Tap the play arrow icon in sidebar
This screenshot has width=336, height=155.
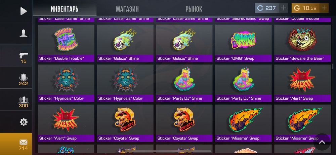24,11
